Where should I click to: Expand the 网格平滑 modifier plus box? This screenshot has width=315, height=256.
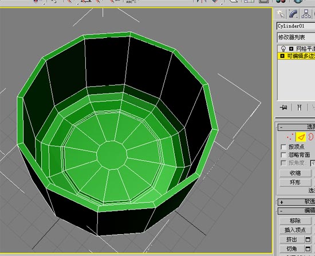(291, 49)
